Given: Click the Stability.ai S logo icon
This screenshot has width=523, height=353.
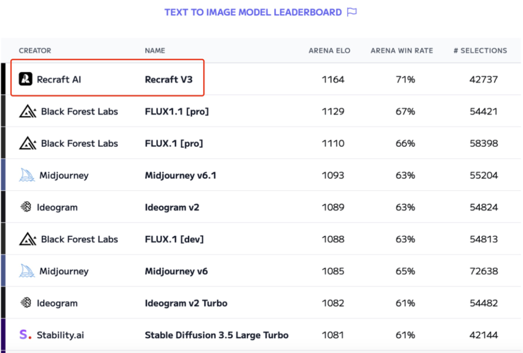Looking at the screenshot, I should 25,334.
